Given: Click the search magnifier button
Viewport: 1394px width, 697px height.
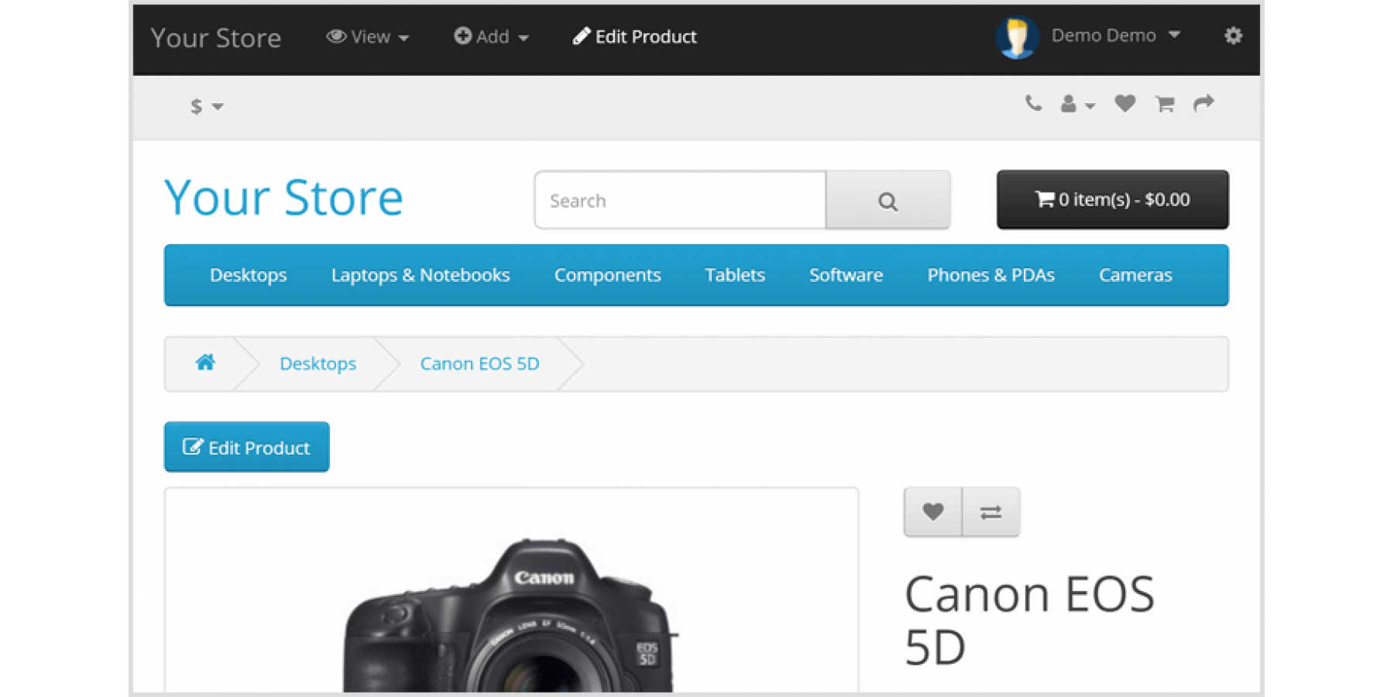Looking at the screenshot, I should (x=888, y=201).
